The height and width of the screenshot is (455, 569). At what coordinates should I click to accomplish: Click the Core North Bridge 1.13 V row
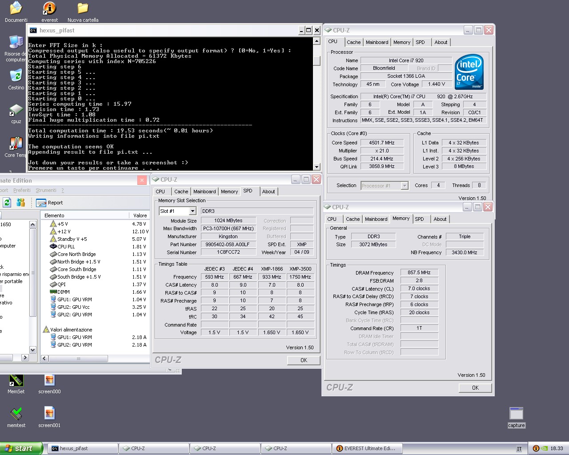[x=98, y=254]
